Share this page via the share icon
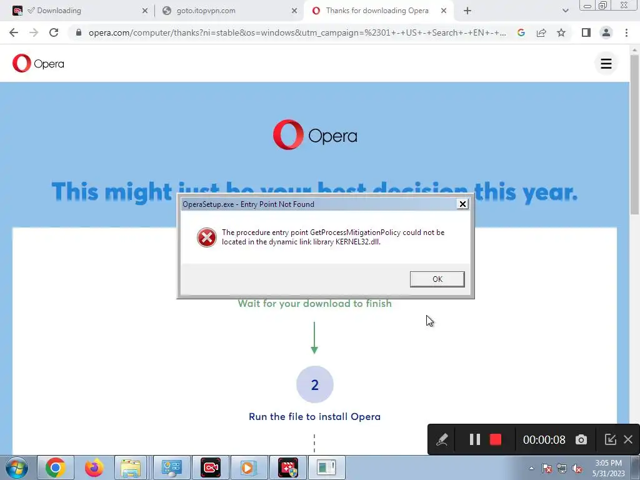 pyautogui.click(x=541, y=32)
